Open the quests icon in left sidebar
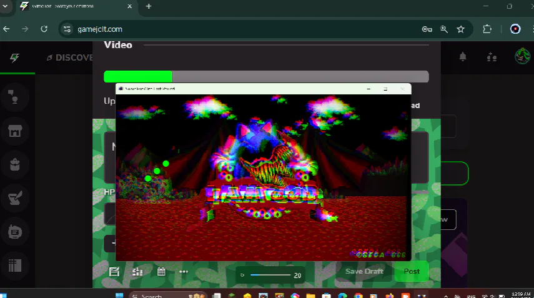The height and width of the screenshot is (298, 534). click(x=15, y=198)
